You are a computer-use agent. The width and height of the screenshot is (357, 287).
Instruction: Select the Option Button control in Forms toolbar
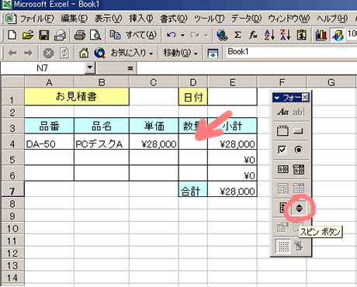299,150
